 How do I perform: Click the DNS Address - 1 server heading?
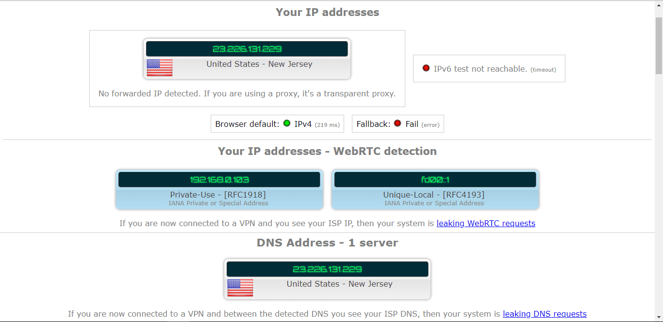[328, 243]
